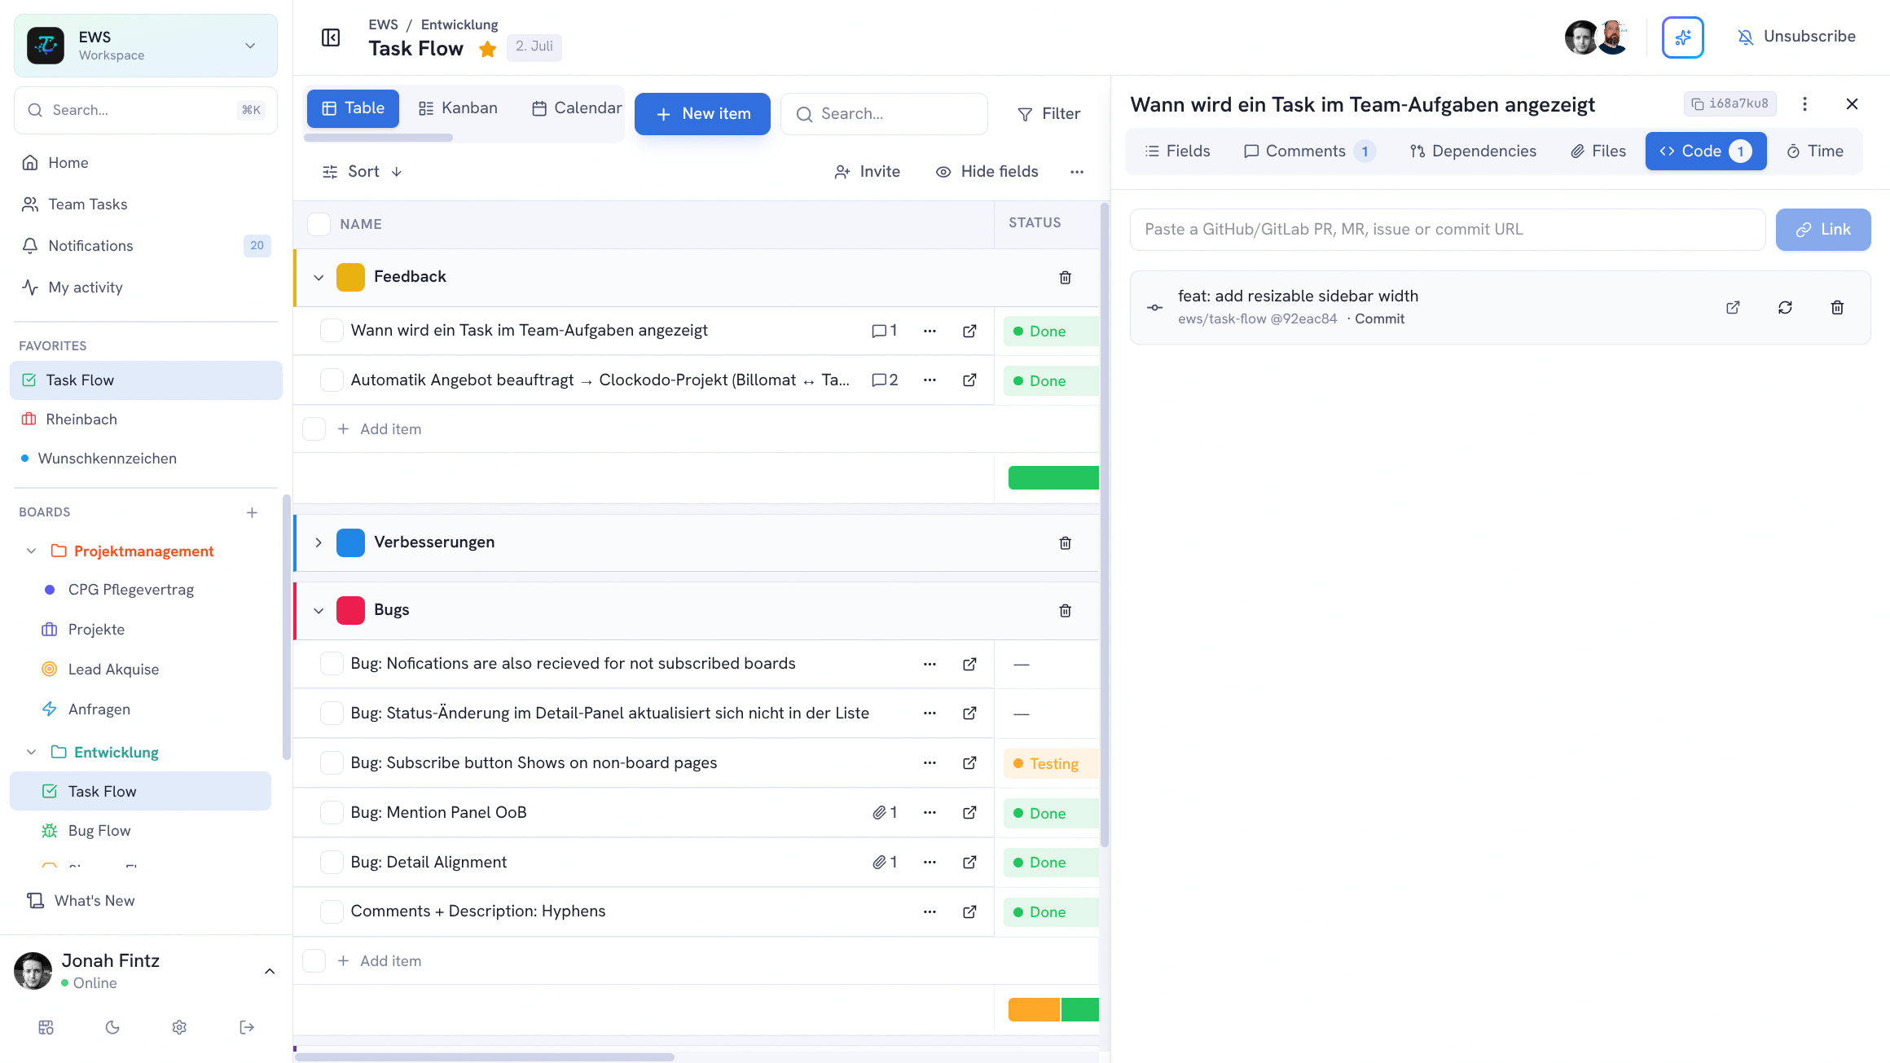Expand the Verbesserungen group

(x=319, y=543)
